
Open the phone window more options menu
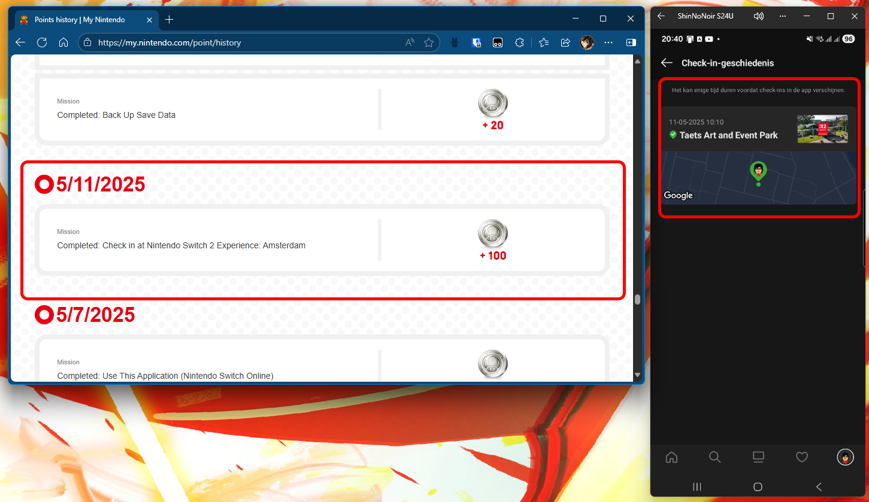[x=782, y=16]
